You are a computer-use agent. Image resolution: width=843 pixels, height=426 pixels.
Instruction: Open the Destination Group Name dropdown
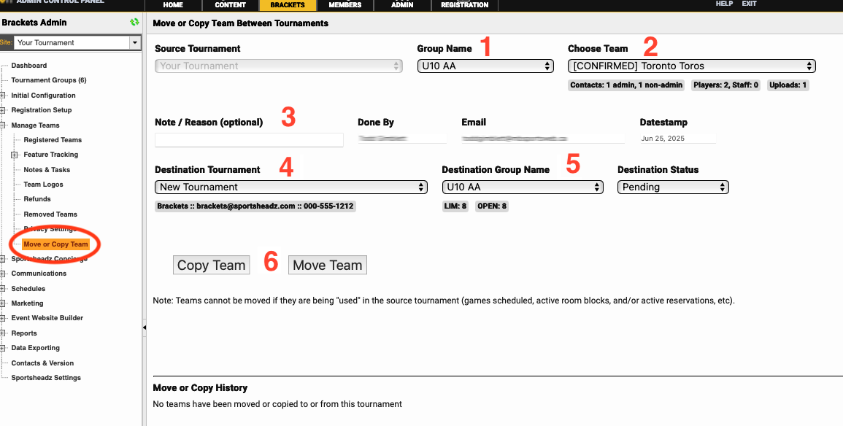[x=523, y=187]
